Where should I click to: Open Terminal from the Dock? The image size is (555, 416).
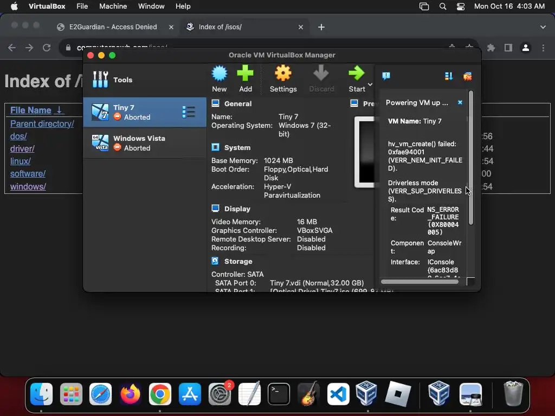point(279,394)
